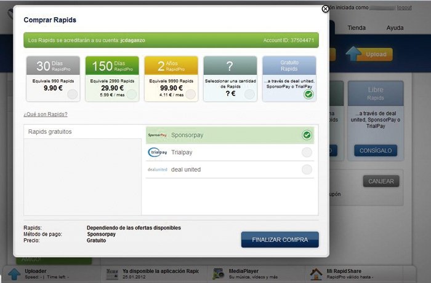Click the Account ID: 37504471 text
The height and width of the screenshot is (283, 431).
288,41
